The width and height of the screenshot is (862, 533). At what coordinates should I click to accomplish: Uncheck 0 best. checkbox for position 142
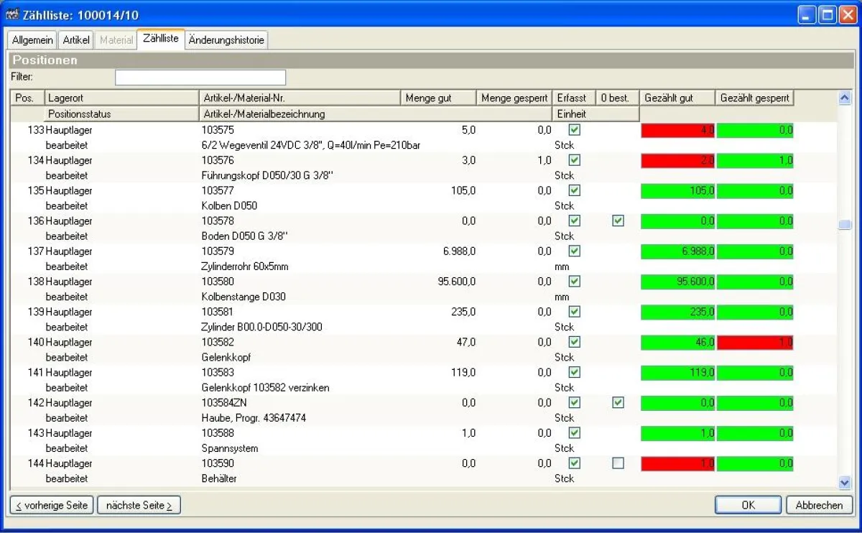(618, 403)
